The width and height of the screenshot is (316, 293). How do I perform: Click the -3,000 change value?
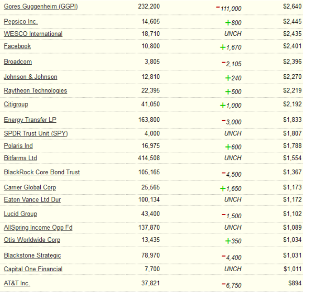point(231,122)
